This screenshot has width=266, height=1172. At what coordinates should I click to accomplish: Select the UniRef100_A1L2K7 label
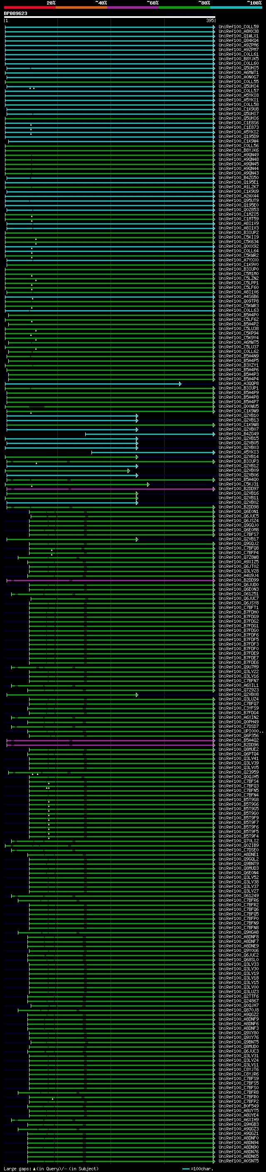239,187
